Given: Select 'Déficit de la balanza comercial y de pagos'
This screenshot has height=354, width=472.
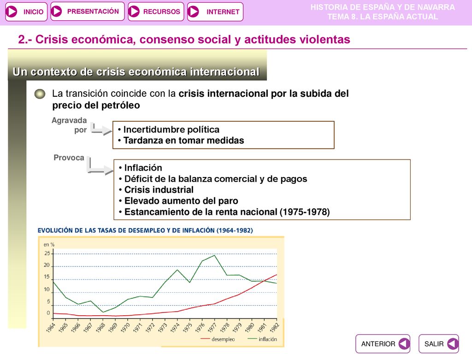Looking at the screenshot, I should coord(216,179).
